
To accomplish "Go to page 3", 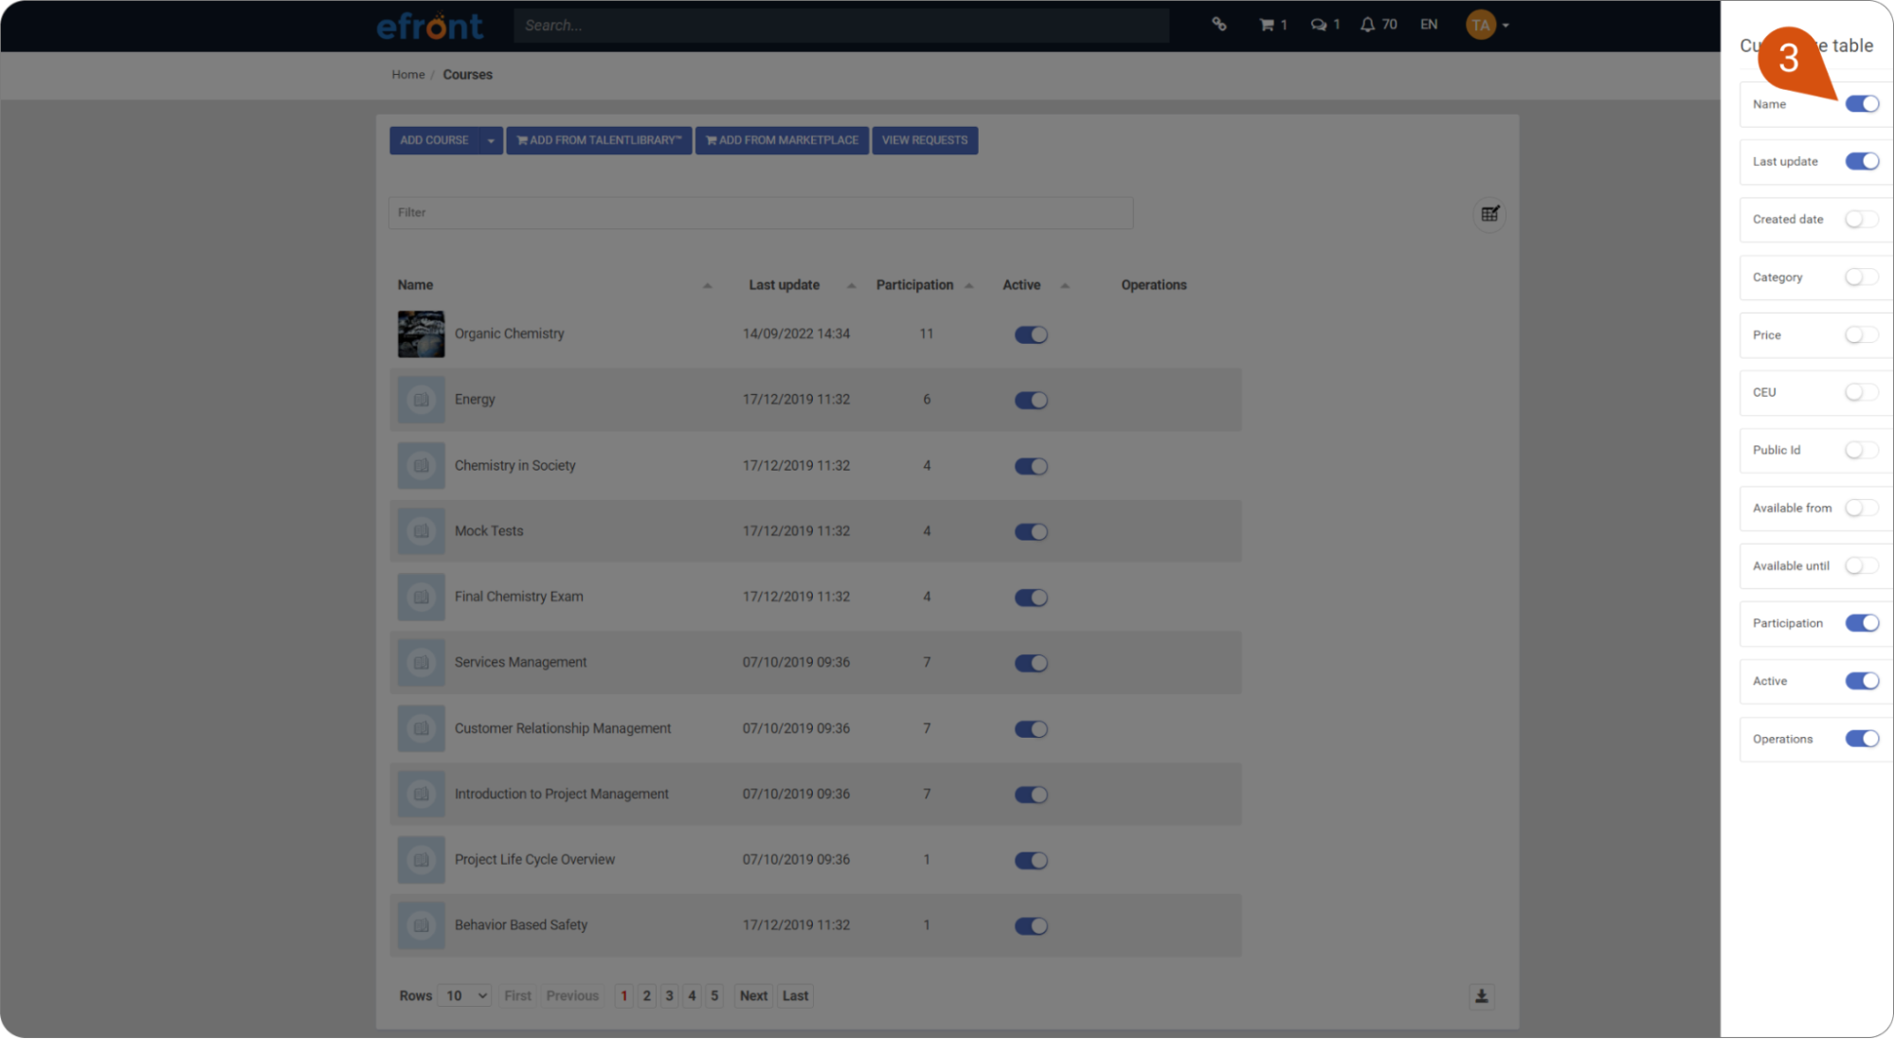I will pos(670,995).
